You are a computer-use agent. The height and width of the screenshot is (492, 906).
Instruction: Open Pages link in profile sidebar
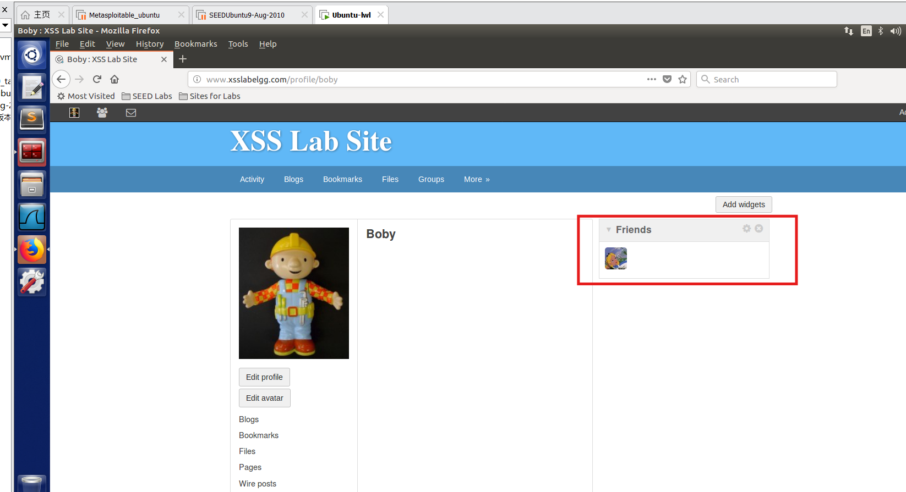(250, 467)
